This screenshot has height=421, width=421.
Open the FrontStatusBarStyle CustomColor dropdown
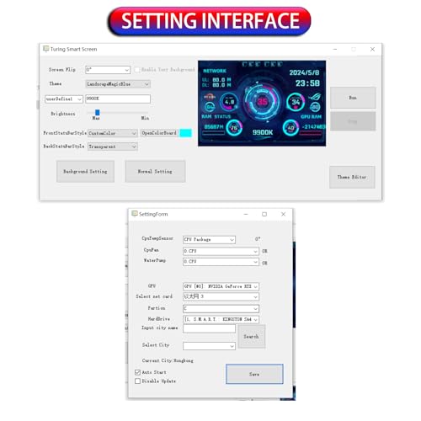[x=113, y=133]
